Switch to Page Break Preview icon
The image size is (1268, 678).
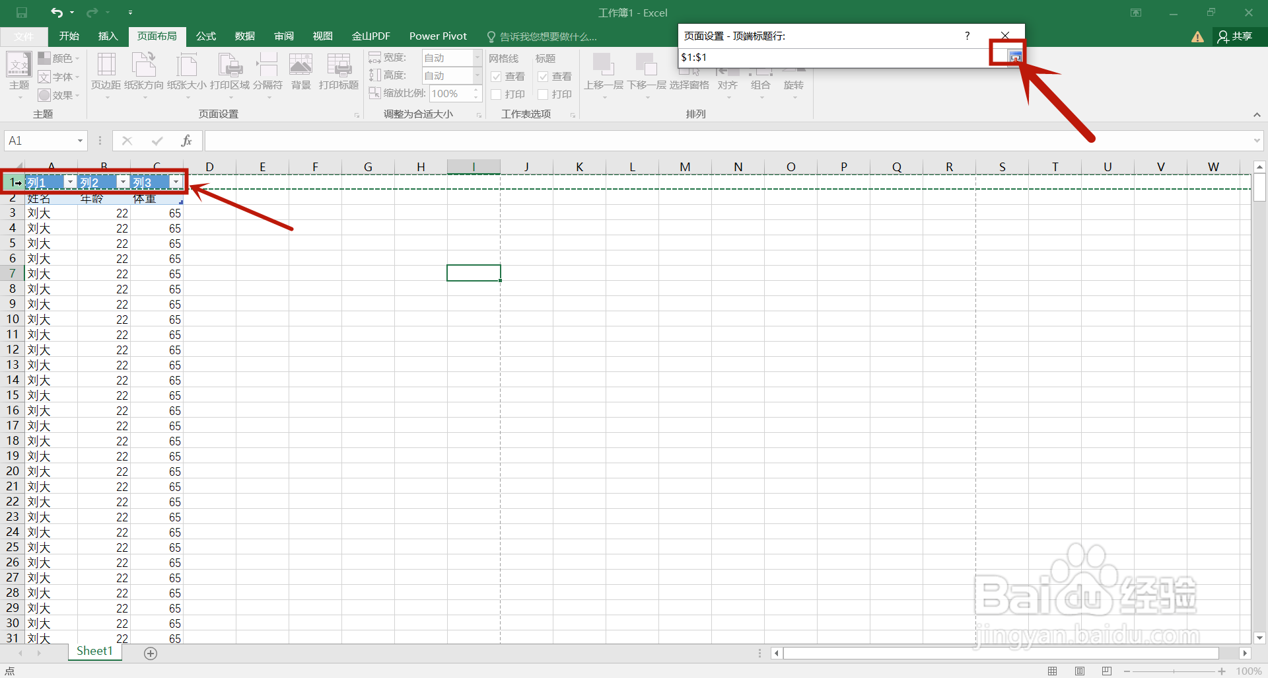coord(1107,671)
